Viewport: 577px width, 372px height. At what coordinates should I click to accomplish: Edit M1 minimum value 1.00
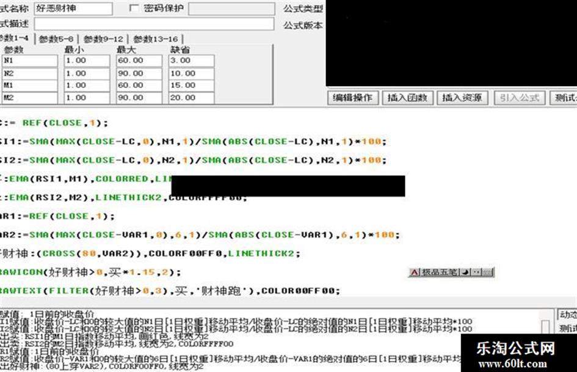(87, 86)
